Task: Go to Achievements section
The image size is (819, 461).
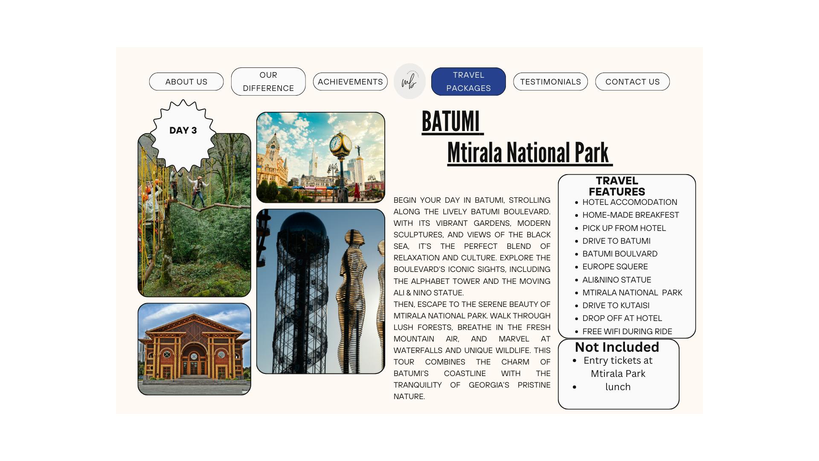Action: (350, 82)
